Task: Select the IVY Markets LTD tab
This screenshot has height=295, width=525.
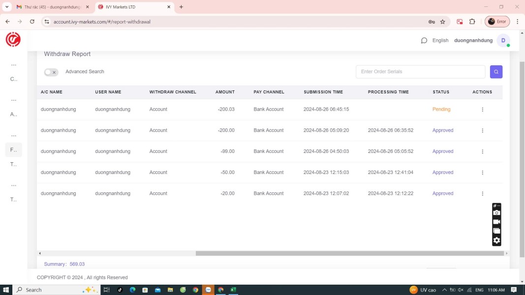Action: point(130,7)
